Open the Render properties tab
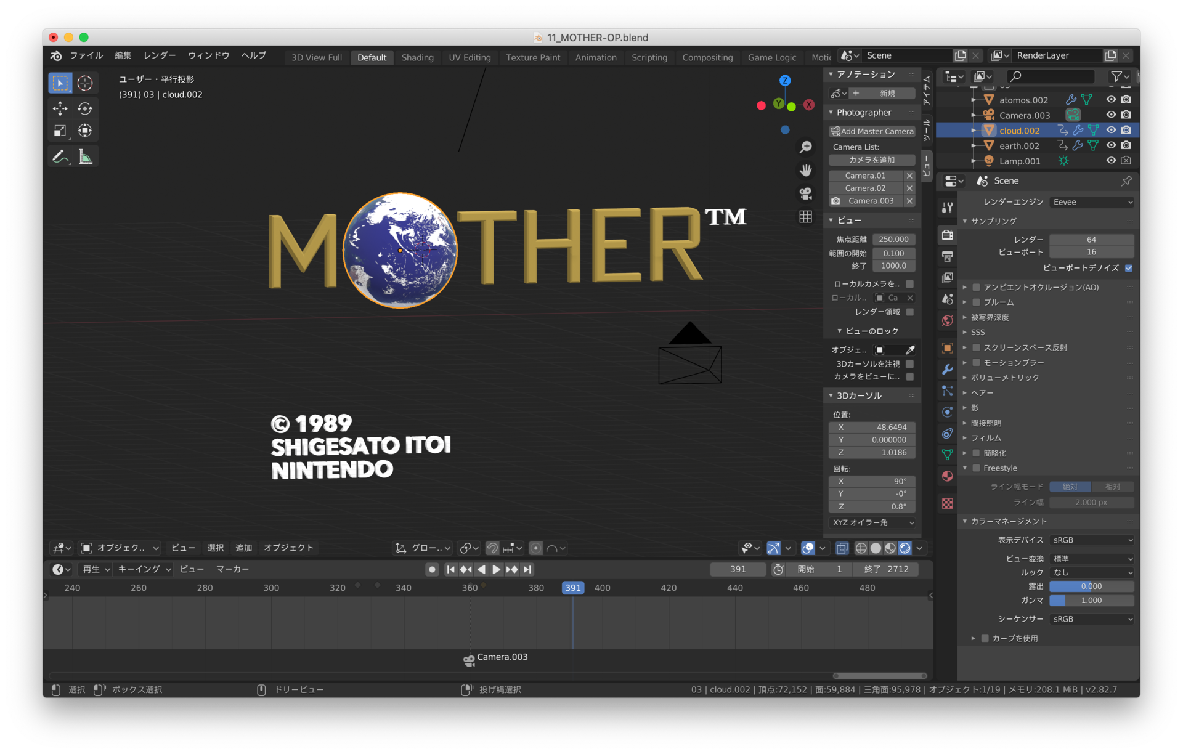Image resolution: width=1183 pixels, height=754 pixels. (x=947, y=235)
